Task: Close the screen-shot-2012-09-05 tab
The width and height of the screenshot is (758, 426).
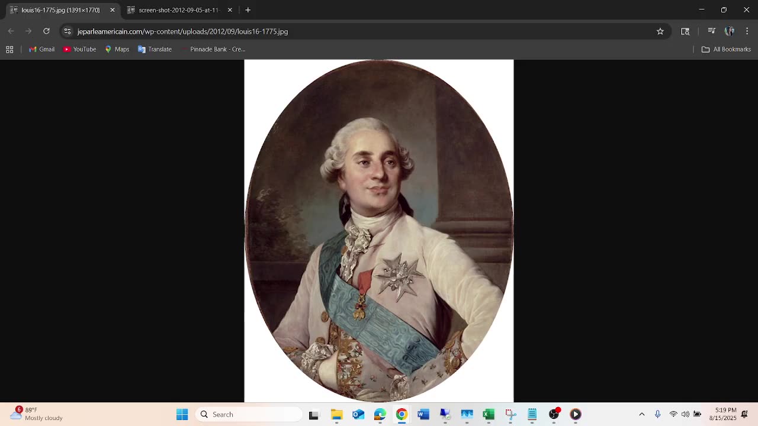Action: point(230,10)
